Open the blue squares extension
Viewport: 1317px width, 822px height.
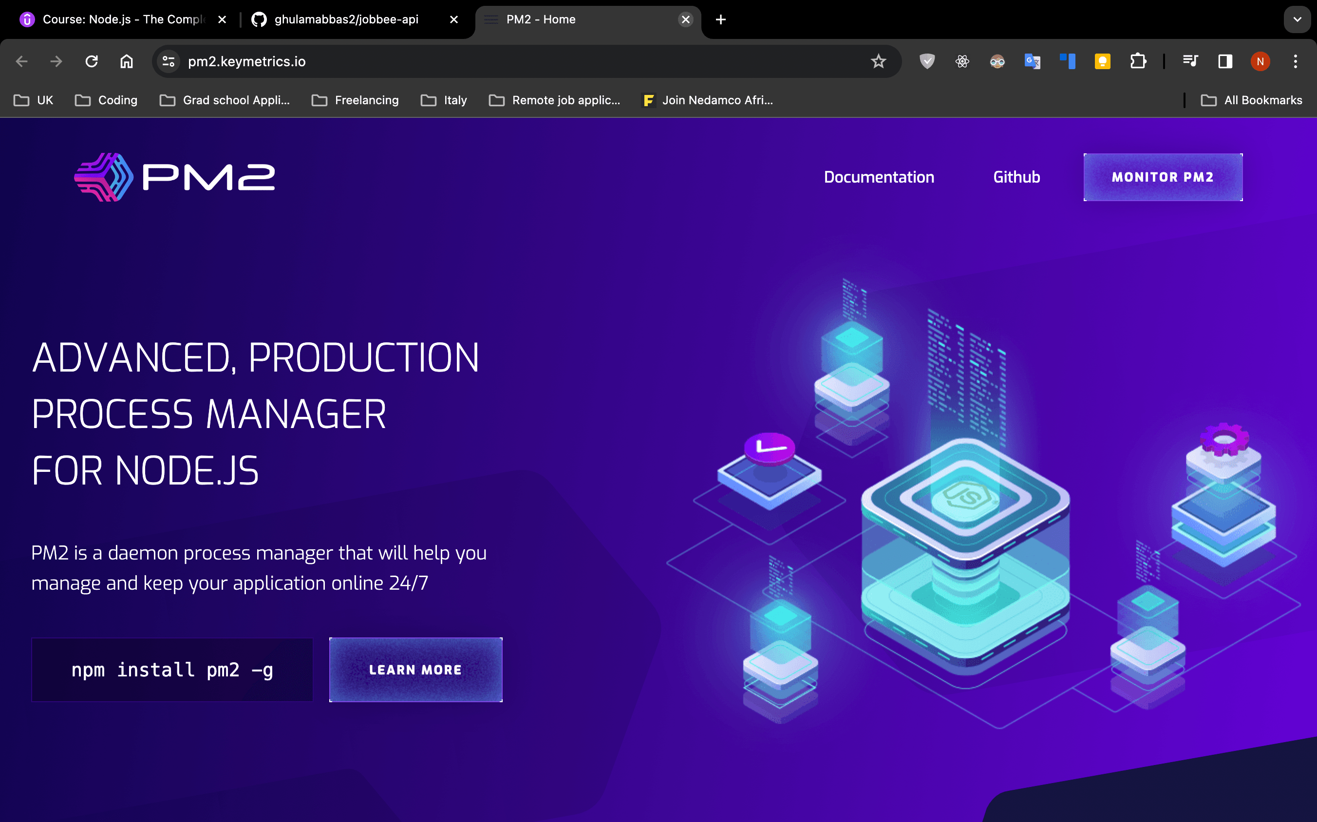(x=1068, y=61)
